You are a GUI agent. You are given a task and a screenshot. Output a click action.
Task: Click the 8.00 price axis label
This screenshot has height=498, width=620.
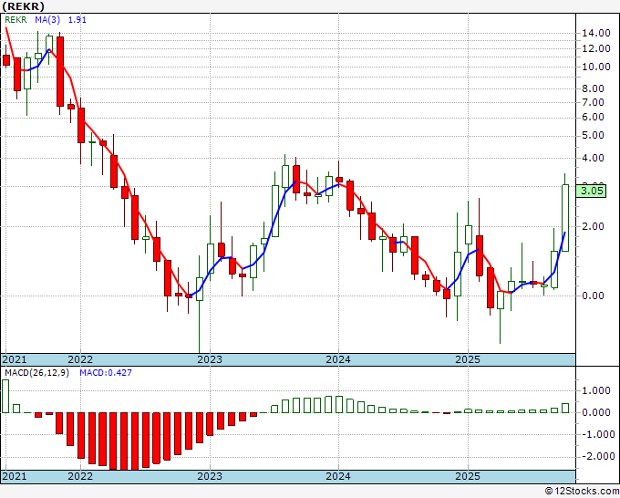(594, 89)
